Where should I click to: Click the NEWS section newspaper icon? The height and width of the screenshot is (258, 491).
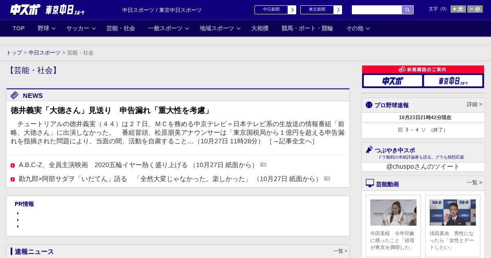pos(15,95)
